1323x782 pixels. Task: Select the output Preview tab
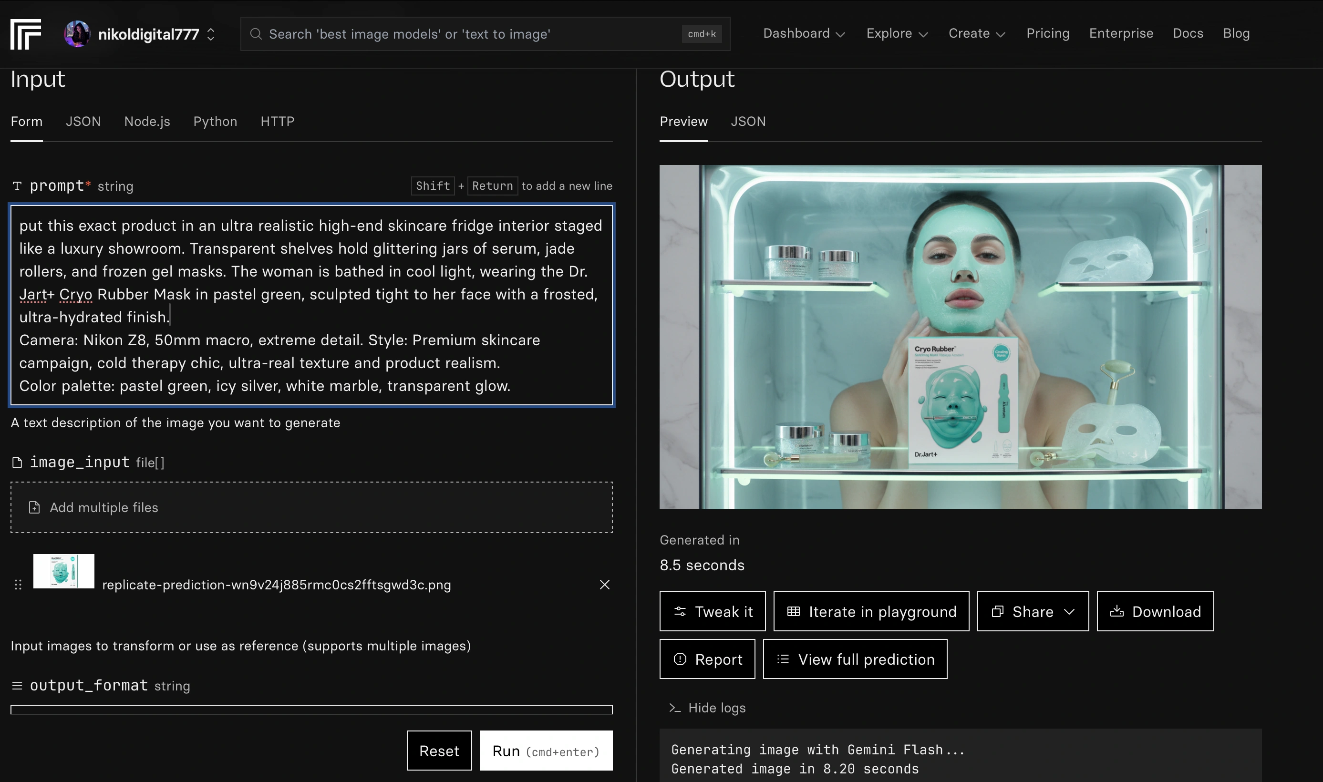(683, 122)
